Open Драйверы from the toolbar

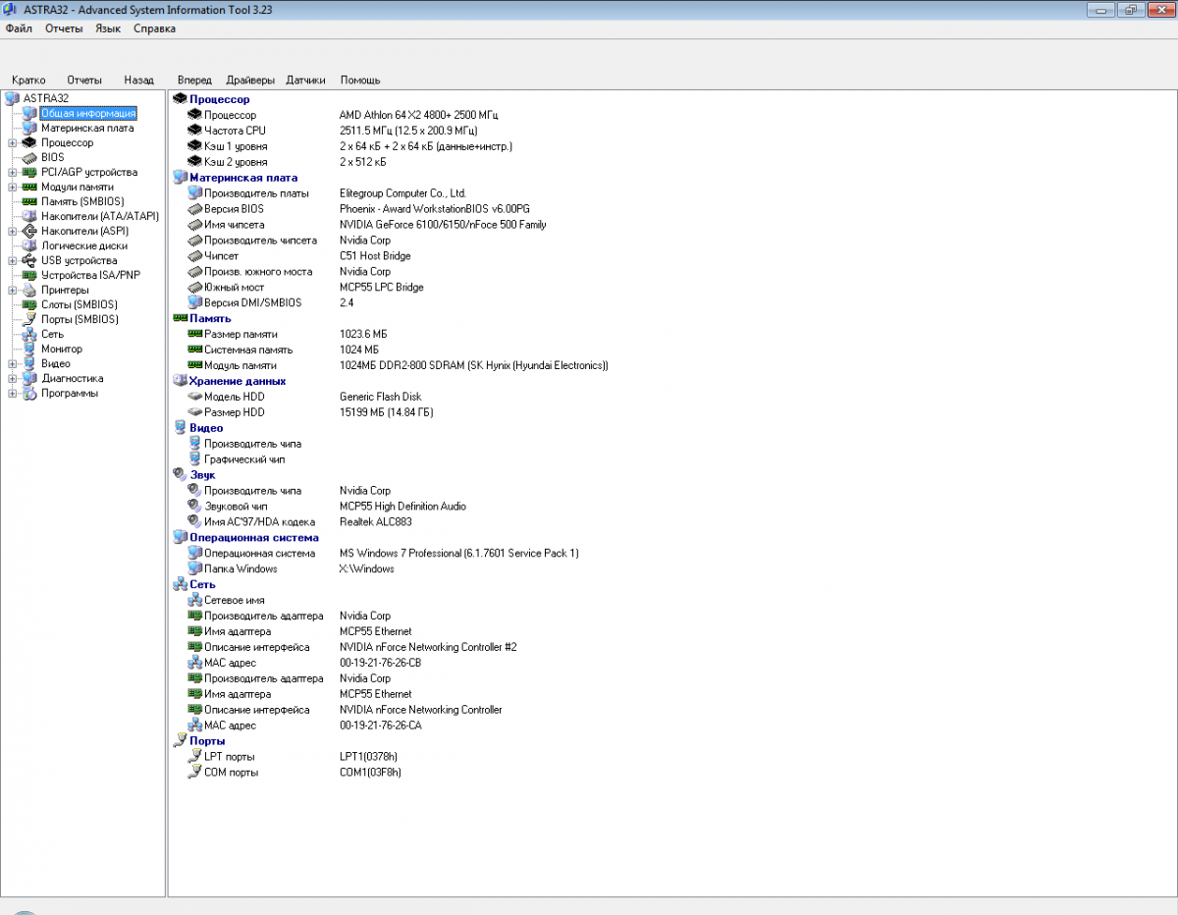point(250,80)
